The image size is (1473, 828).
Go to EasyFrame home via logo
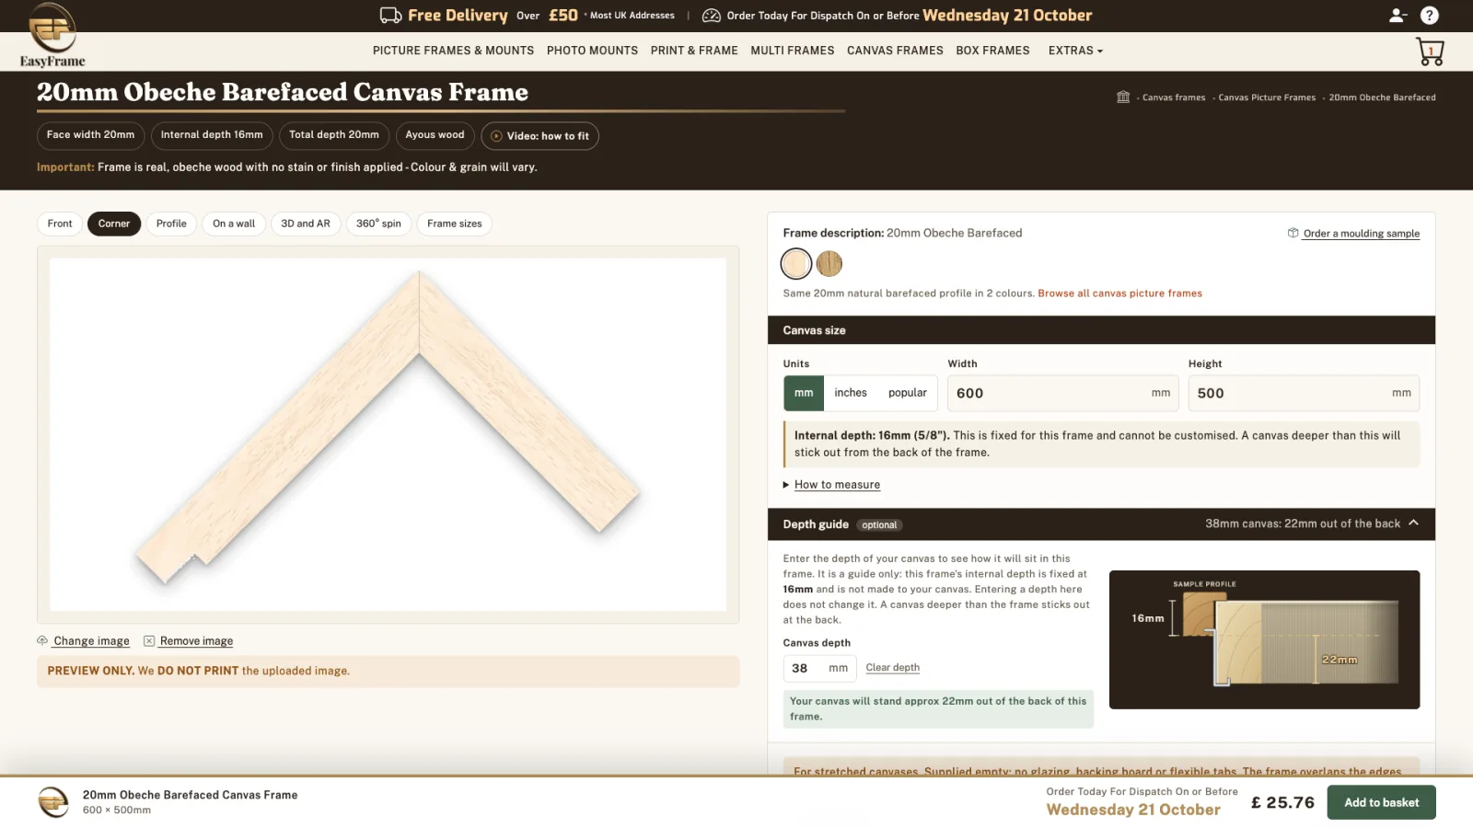click(x=52, y=35)
